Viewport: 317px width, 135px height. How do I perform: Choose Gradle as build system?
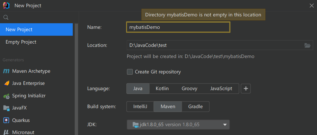[195, 106]
